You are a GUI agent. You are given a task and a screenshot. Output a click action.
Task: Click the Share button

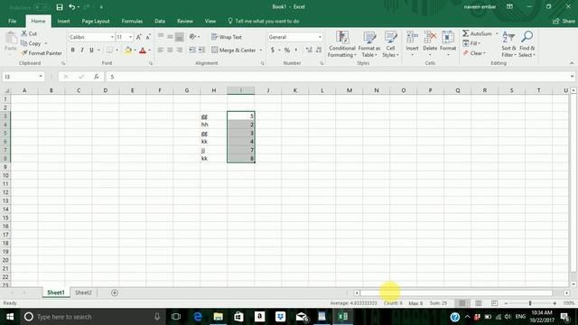click(x=564, y=21)
